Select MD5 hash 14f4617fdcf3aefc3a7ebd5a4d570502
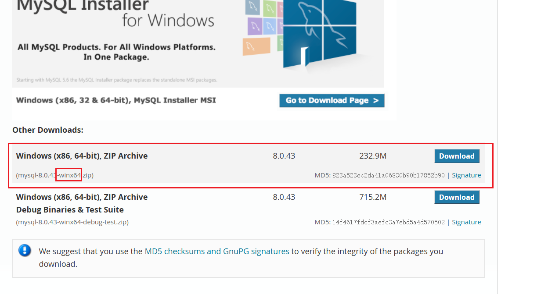548x294 pixels. click(388, 222)
